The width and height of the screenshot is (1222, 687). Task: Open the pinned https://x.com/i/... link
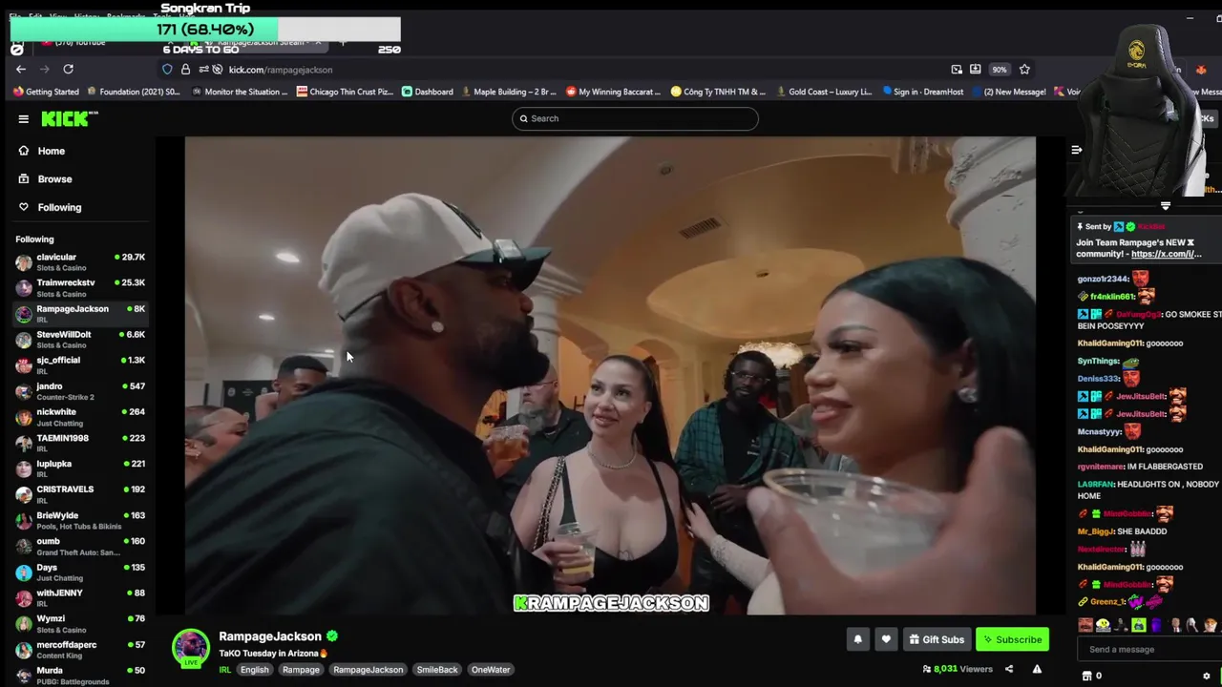[x=1166, y=254]
